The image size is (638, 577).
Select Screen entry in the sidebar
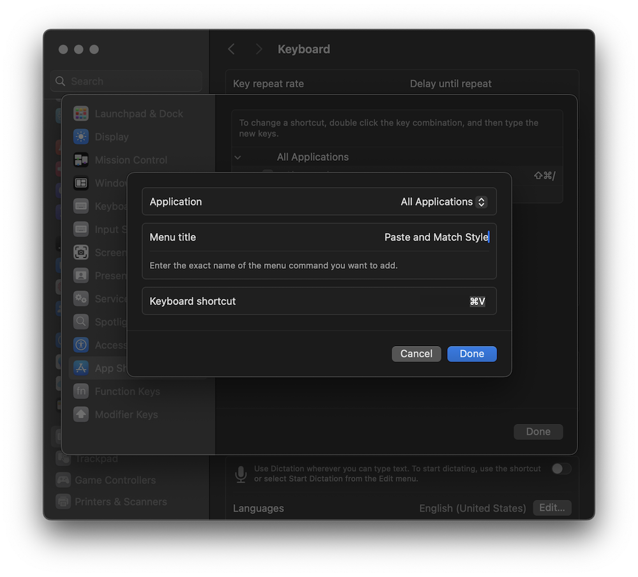(80, 252)
